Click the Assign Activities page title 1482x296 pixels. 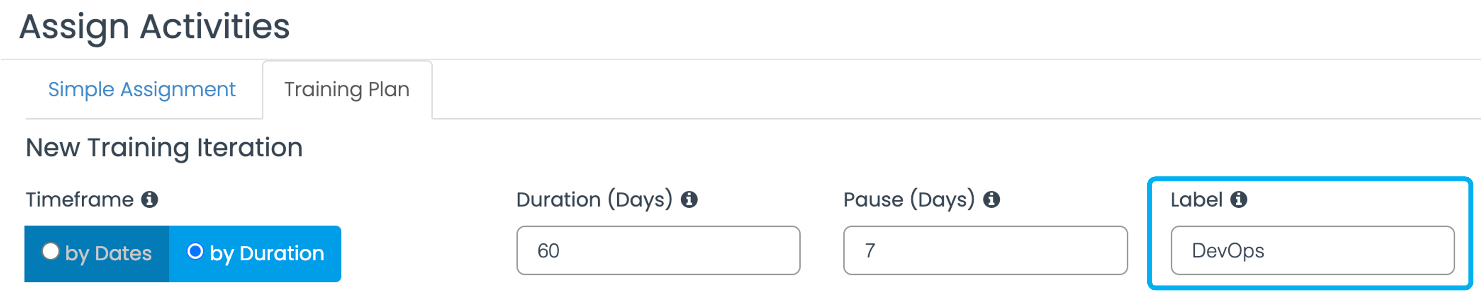point(154,27)
